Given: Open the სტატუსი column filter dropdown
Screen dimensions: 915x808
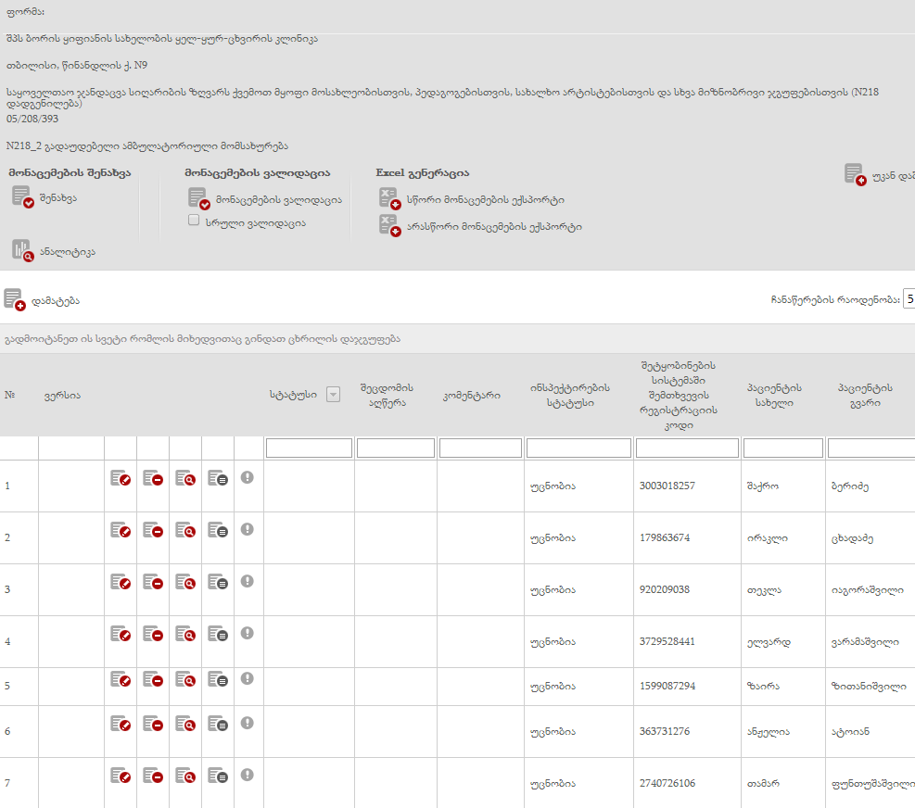Looking at the screenshot, I should coord(333,395).
